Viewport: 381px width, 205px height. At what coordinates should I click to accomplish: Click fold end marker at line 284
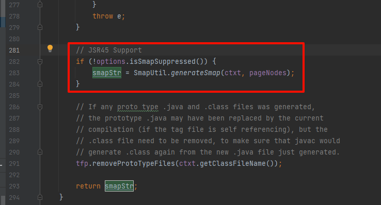[40, 84]
